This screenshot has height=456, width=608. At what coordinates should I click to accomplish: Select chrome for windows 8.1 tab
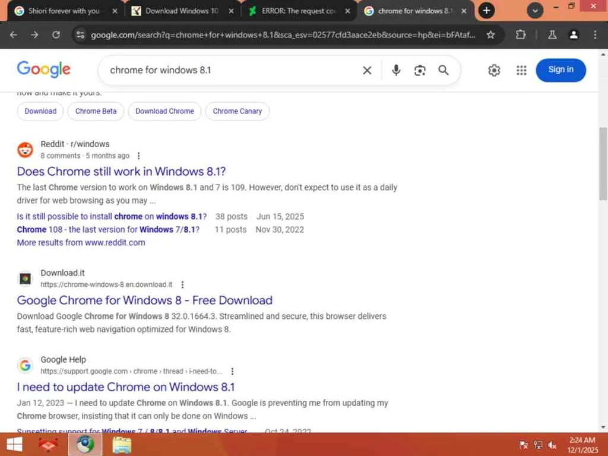[414, 11]
